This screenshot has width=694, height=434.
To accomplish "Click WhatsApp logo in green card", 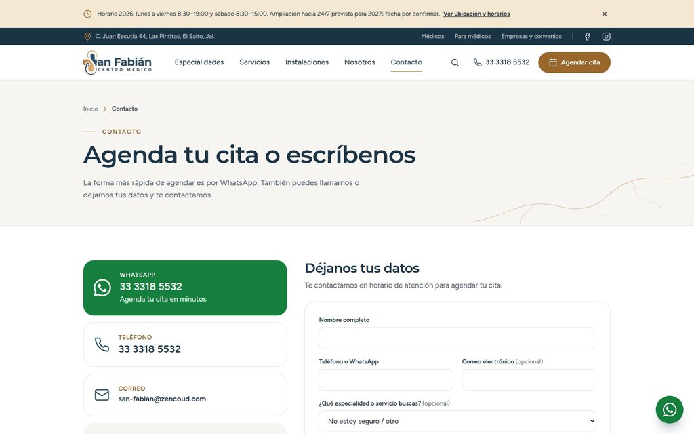I will pos(102,288).
